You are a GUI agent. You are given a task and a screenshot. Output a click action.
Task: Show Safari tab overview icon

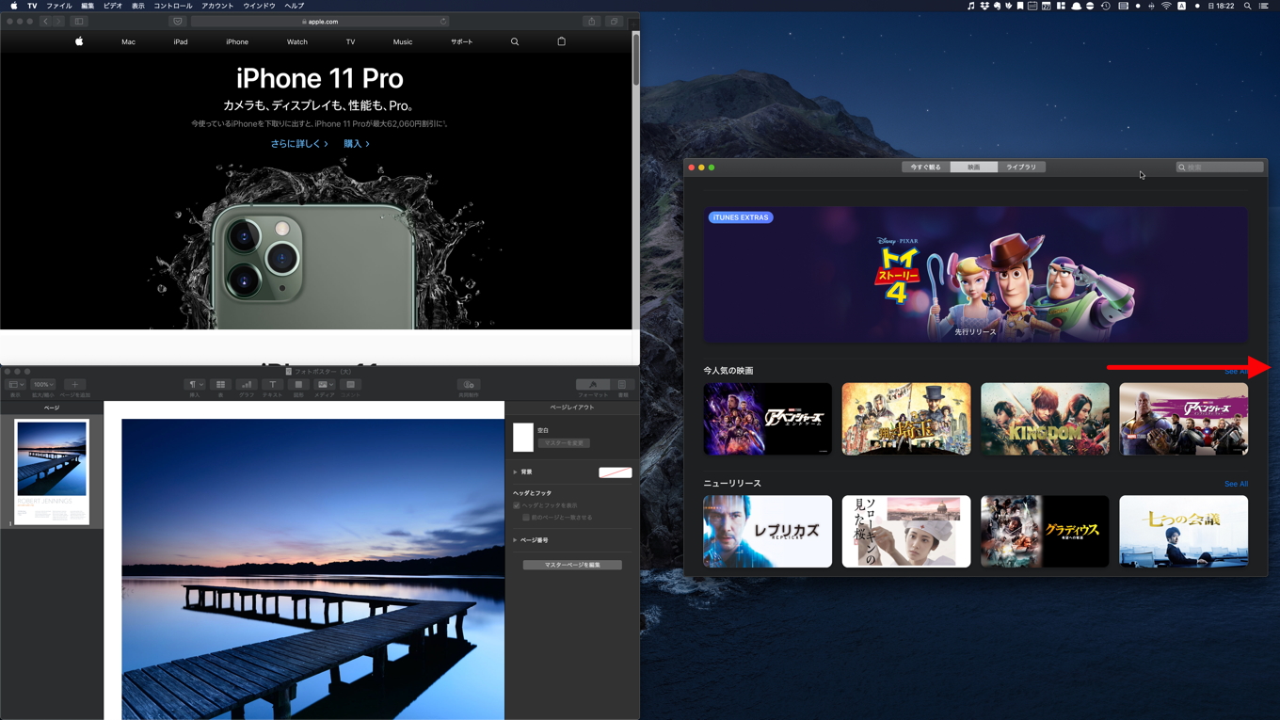coord(614,21)
